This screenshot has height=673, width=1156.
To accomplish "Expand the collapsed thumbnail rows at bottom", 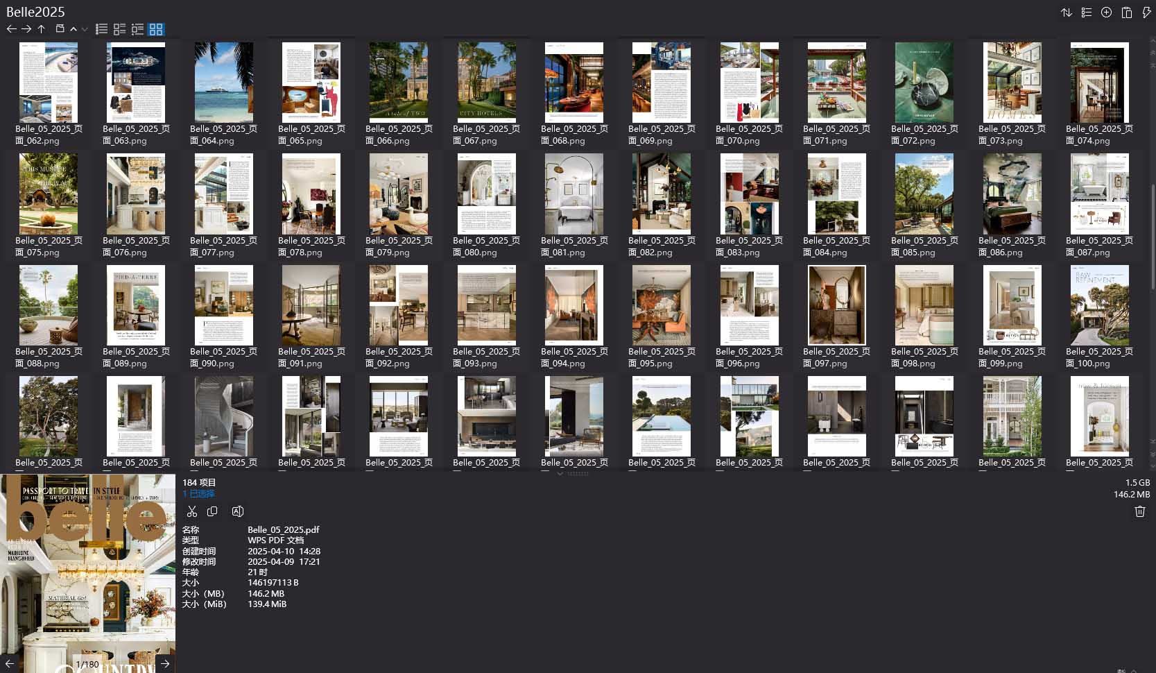I will [x=560, y=472].
